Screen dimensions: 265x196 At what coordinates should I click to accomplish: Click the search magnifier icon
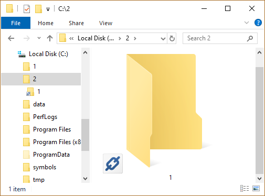(250, 38)
